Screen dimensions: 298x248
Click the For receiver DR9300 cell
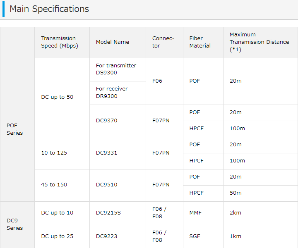tap(118, 93)
